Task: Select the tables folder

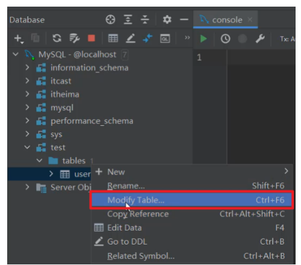Action: coord(73,161)
